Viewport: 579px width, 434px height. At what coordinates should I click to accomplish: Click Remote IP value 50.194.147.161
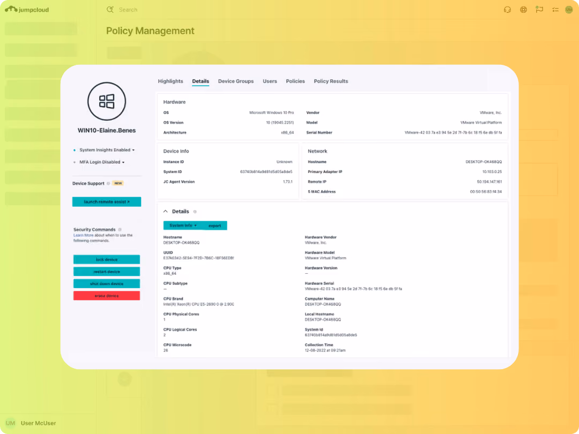click(x=489, y=182)
